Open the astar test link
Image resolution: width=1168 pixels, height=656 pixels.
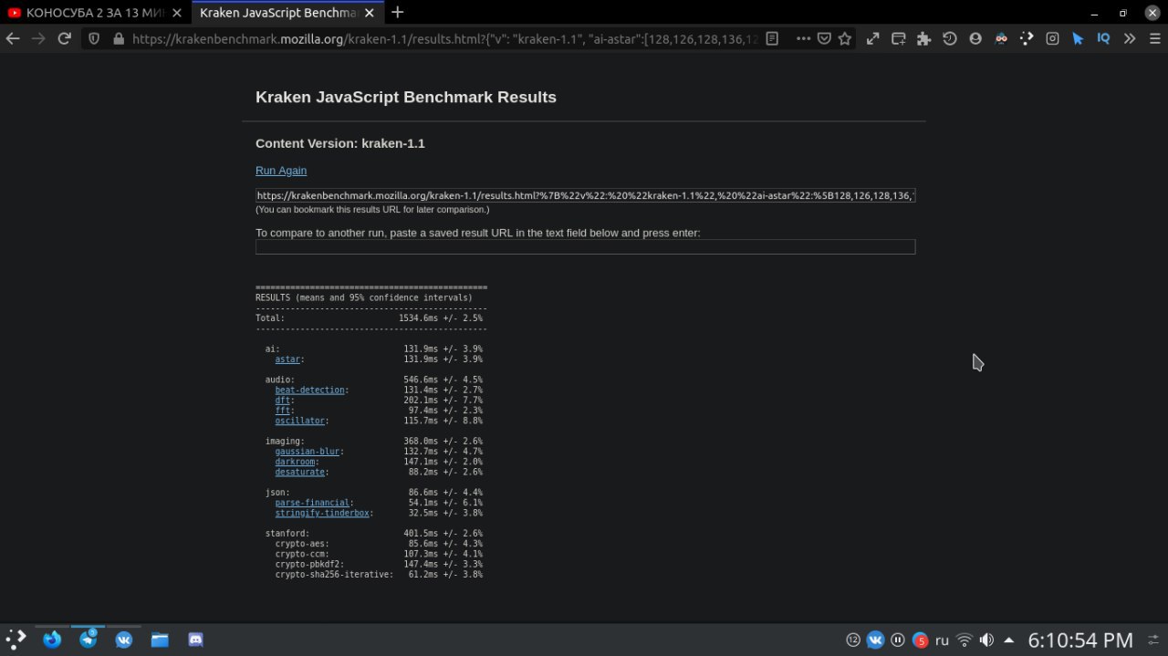287,359
